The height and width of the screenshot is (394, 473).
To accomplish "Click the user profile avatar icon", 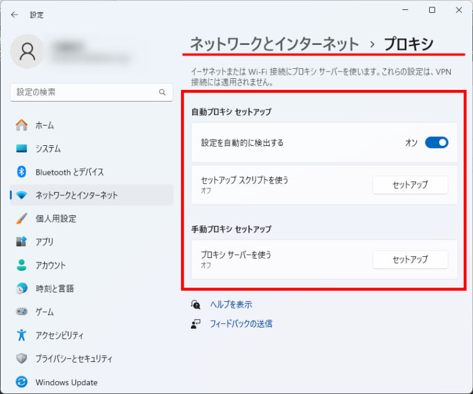I will pyautogui.click(x=27, y=51).
